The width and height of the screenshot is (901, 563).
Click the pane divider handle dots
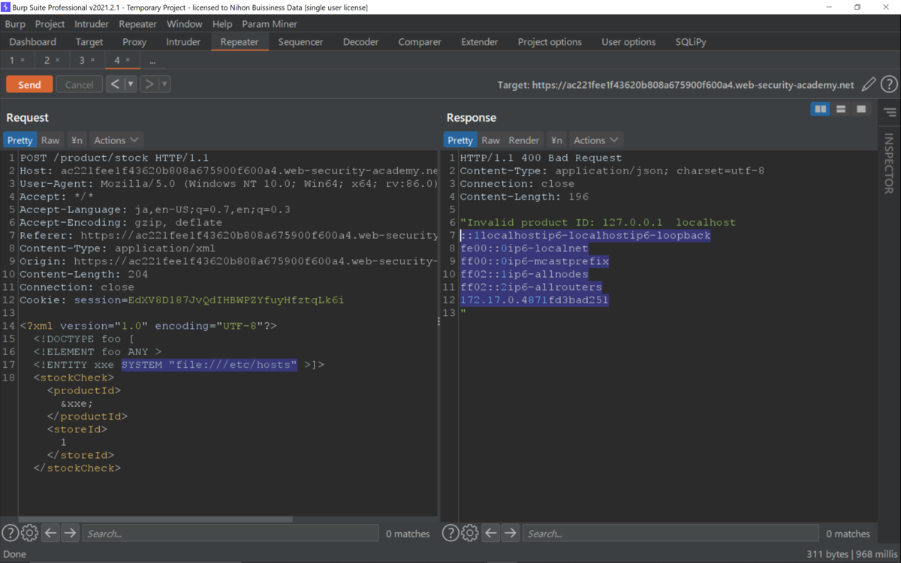coord(439,321)
